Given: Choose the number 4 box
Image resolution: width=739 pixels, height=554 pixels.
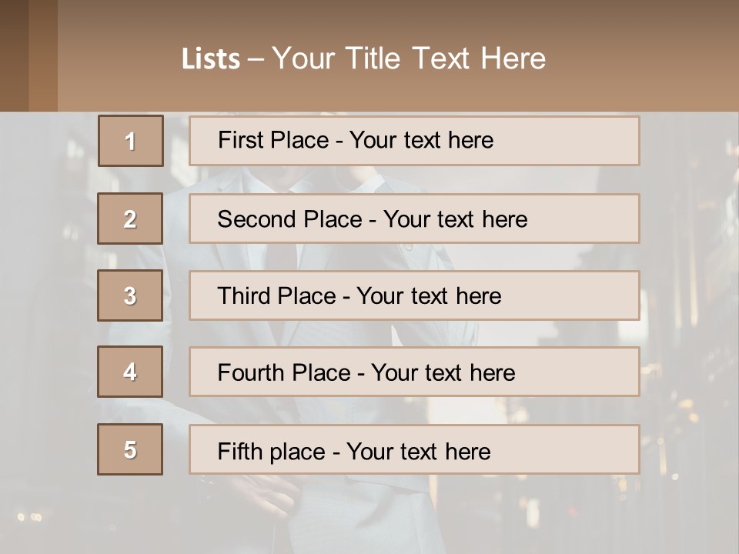Looking at the screenshot, I should click(130, 372).
